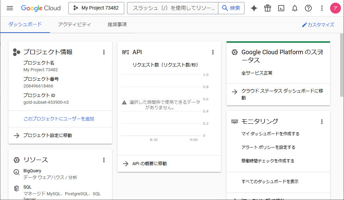Click the arrow beside API の概要に移動

coord(126,164)
